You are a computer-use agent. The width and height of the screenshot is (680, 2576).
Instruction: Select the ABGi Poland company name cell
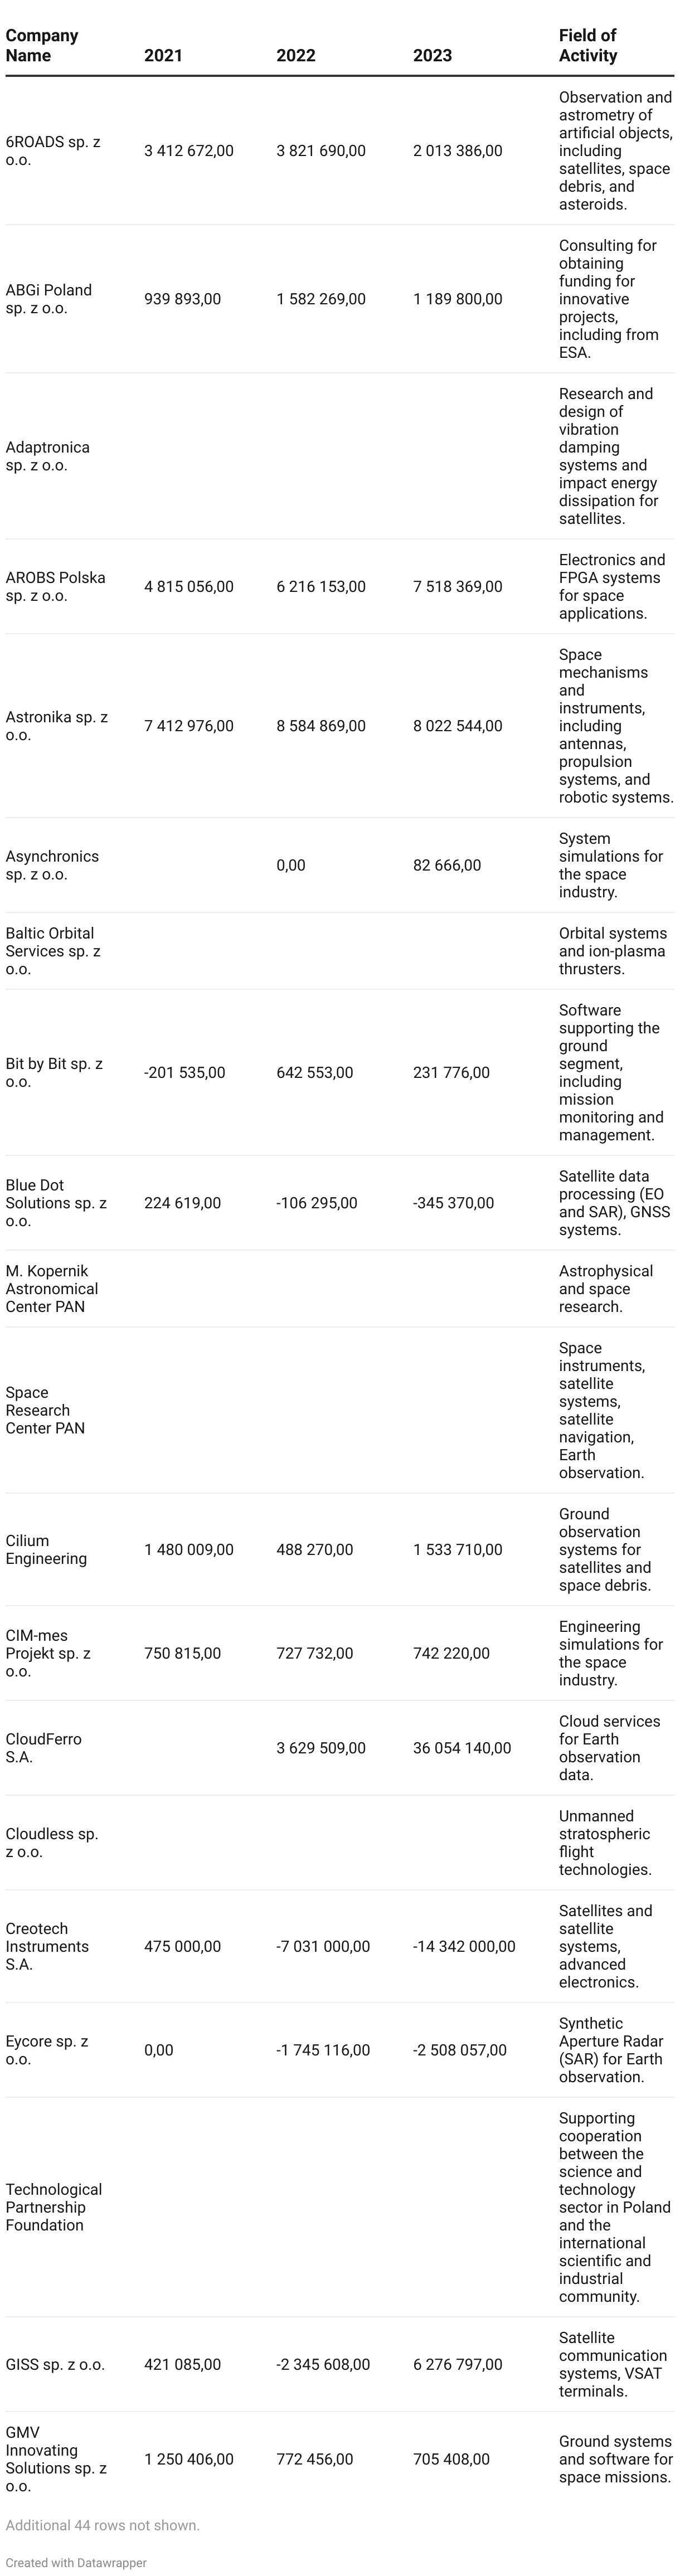click(49, 299)
